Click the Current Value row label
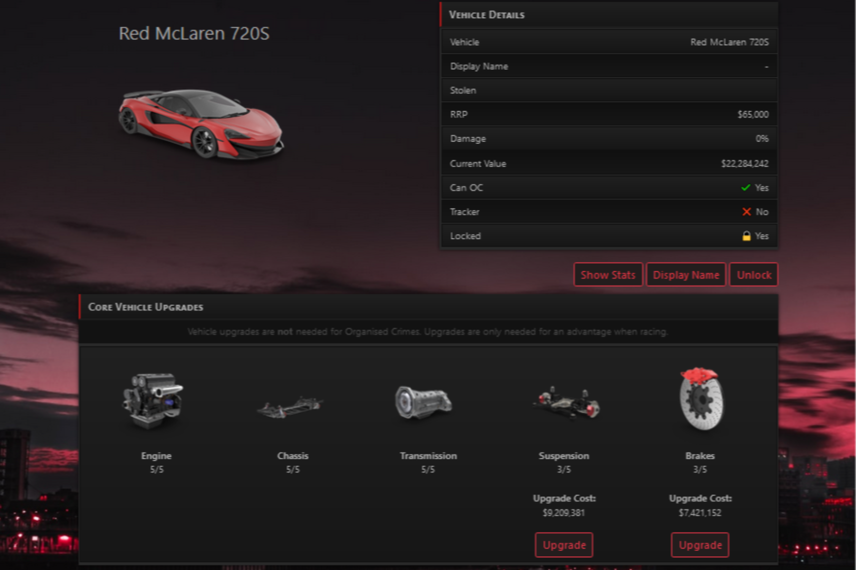This screenshot has height=570, width=856. click(x=478, y=164)
